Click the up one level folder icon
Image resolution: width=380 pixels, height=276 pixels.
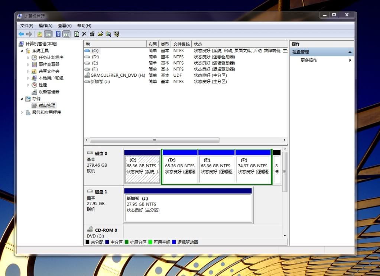pos(39,34)
